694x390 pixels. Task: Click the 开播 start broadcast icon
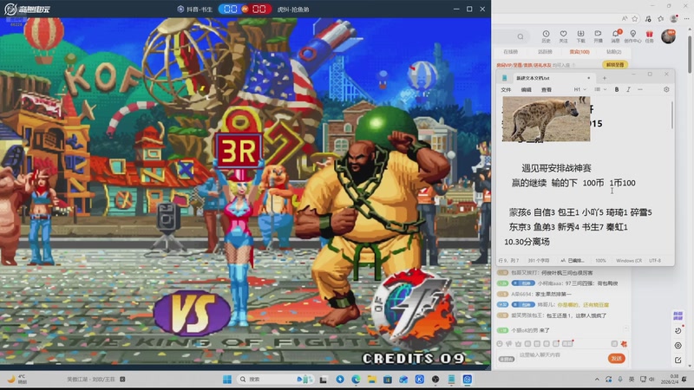(x=598, y=36)
